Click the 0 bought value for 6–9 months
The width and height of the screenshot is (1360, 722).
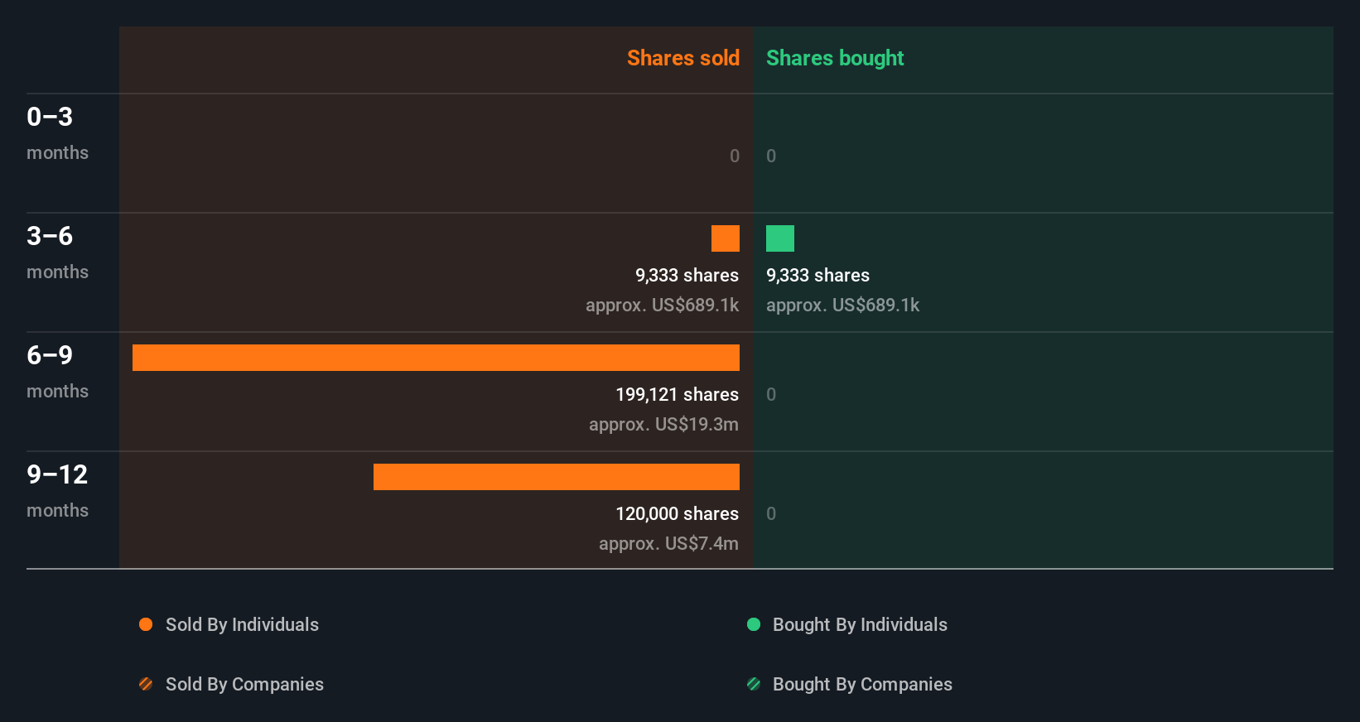click(771, 395)
